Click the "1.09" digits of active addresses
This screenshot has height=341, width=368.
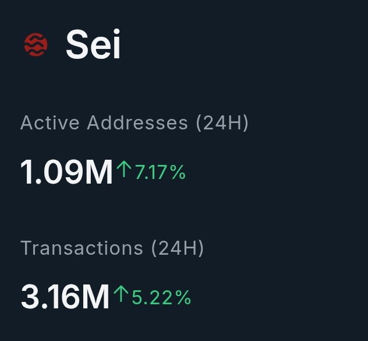click(52, 173)
